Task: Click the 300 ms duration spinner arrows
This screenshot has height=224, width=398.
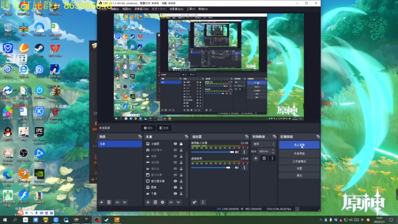Action: [273, 151]
